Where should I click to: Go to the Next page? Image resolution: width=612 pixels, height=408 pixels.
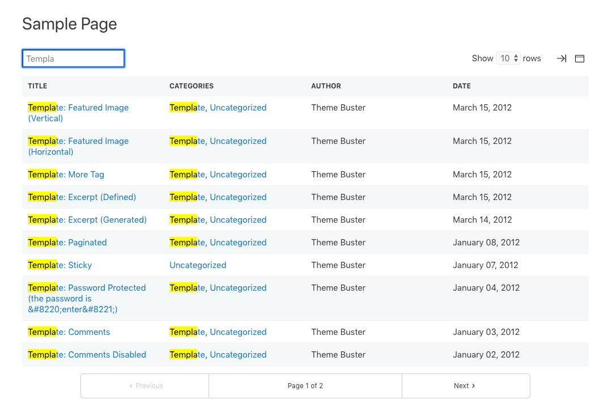click(466, 386)
